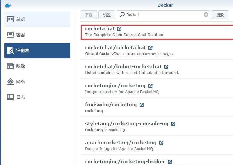Open external link for rocketmqinc/rocketmq
The height and width of the screenshot is (165, 233).
tap(150, 86)
